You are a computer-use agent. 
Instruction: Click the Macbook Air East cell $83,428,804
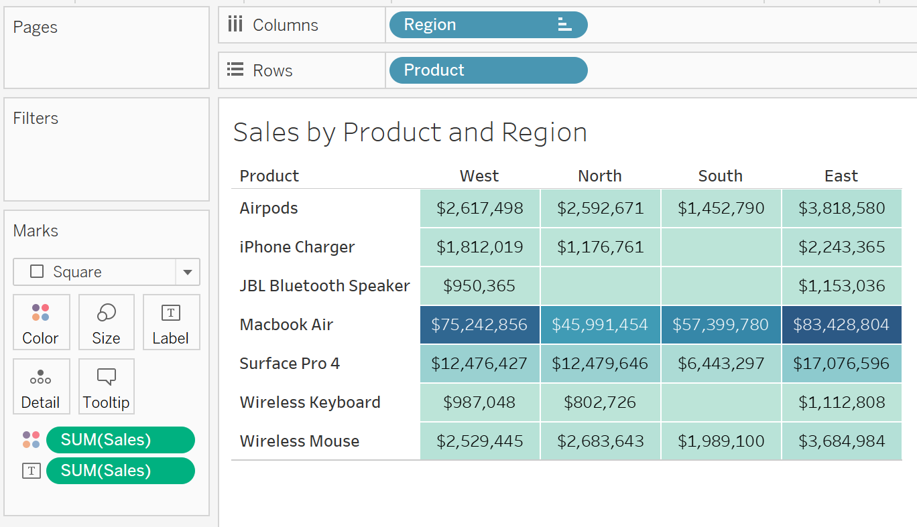pos(841,325)
